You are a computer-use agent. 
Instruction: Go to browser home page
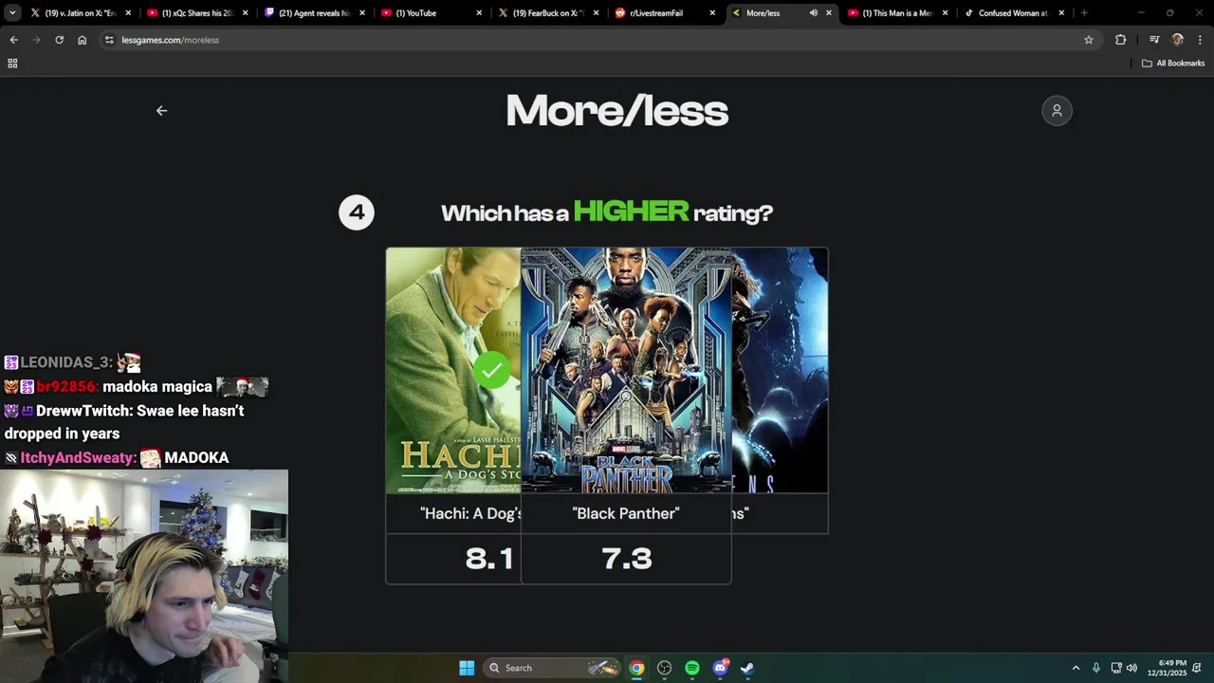pyautogui.click(x=83, y=40)
